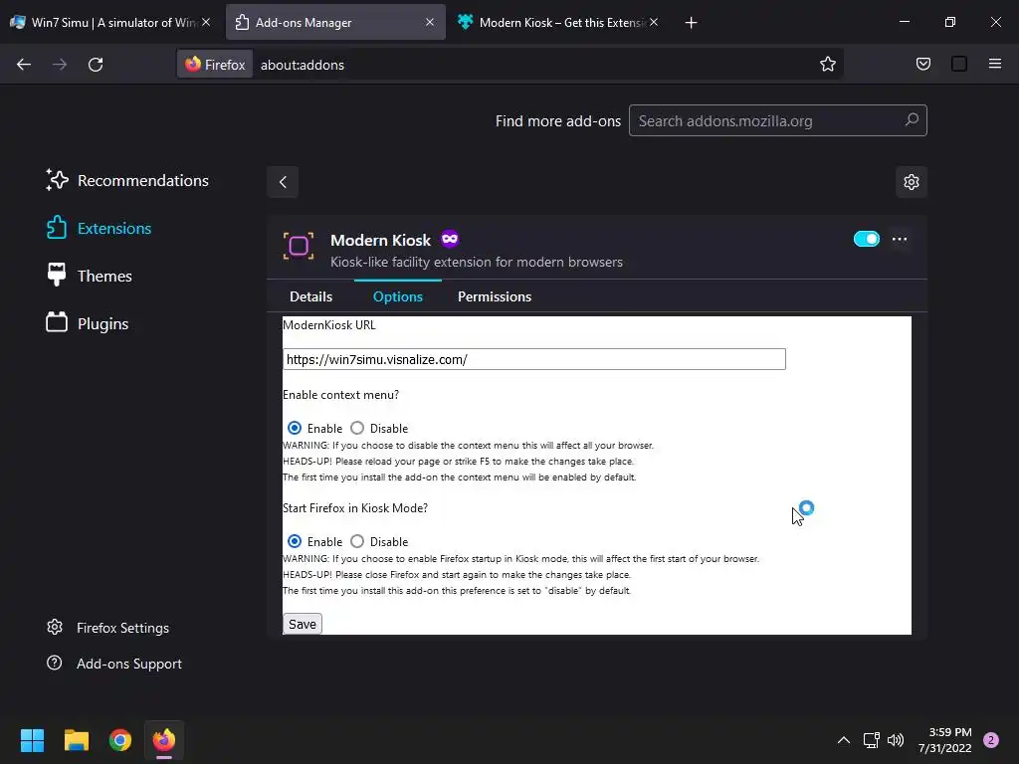
Task: Click 'Start Firefox in Kiosk Mode?' label
Action: (355, 508)
